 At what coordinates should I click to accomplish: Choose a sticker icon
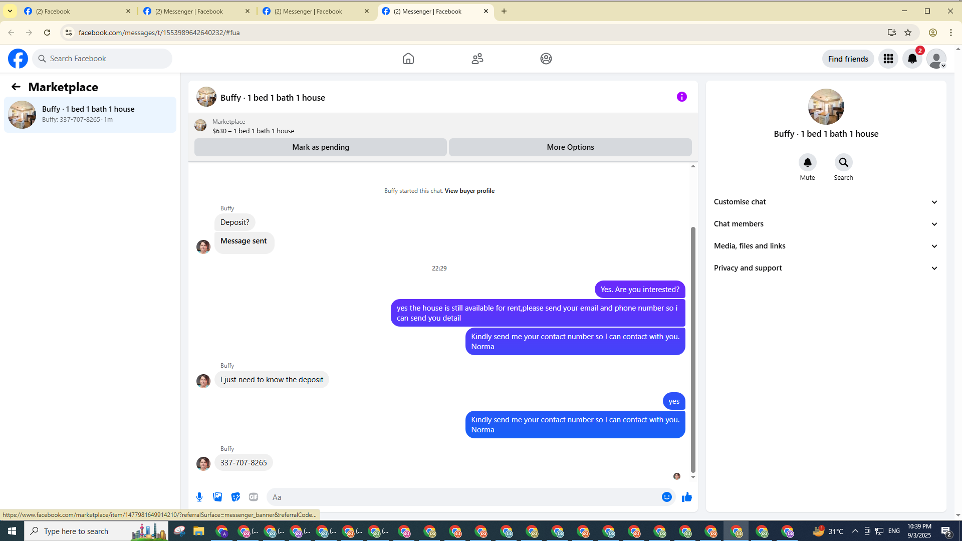pos(235,497)
